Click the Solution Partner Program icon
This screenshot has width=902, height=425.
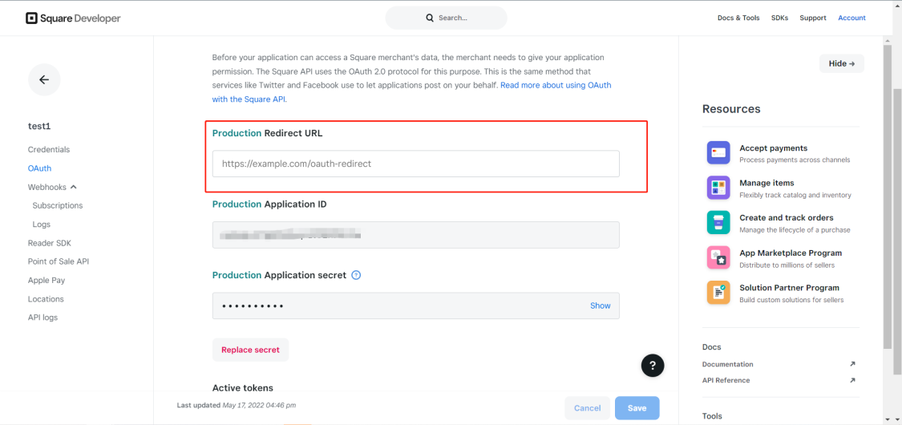pyautogui.click(x=718, y=292)
